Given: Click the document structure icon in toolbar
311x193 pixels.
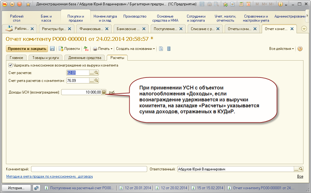Looking at the screenshot, I should point(161,49).
